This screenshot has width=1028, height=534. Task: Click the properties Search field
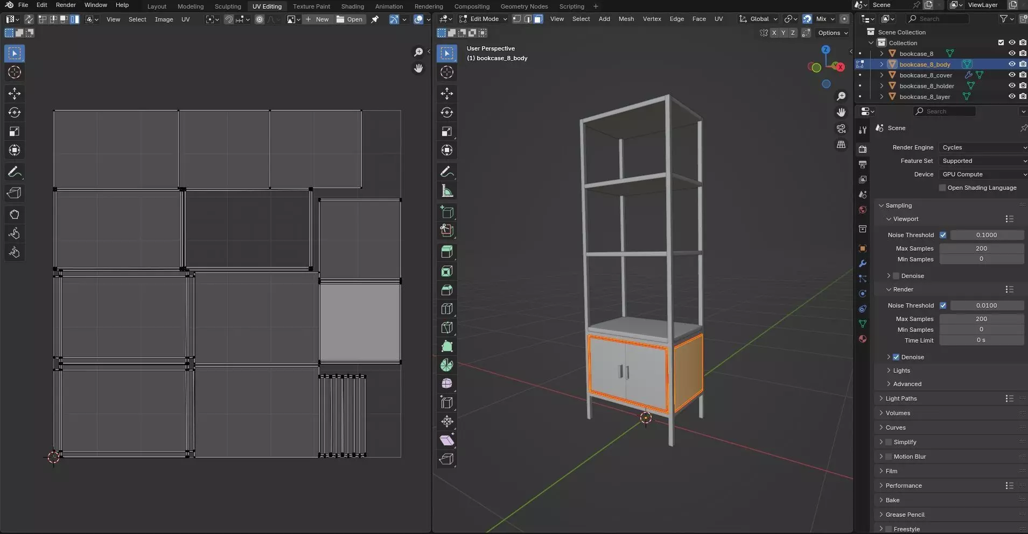pos(945,111)
